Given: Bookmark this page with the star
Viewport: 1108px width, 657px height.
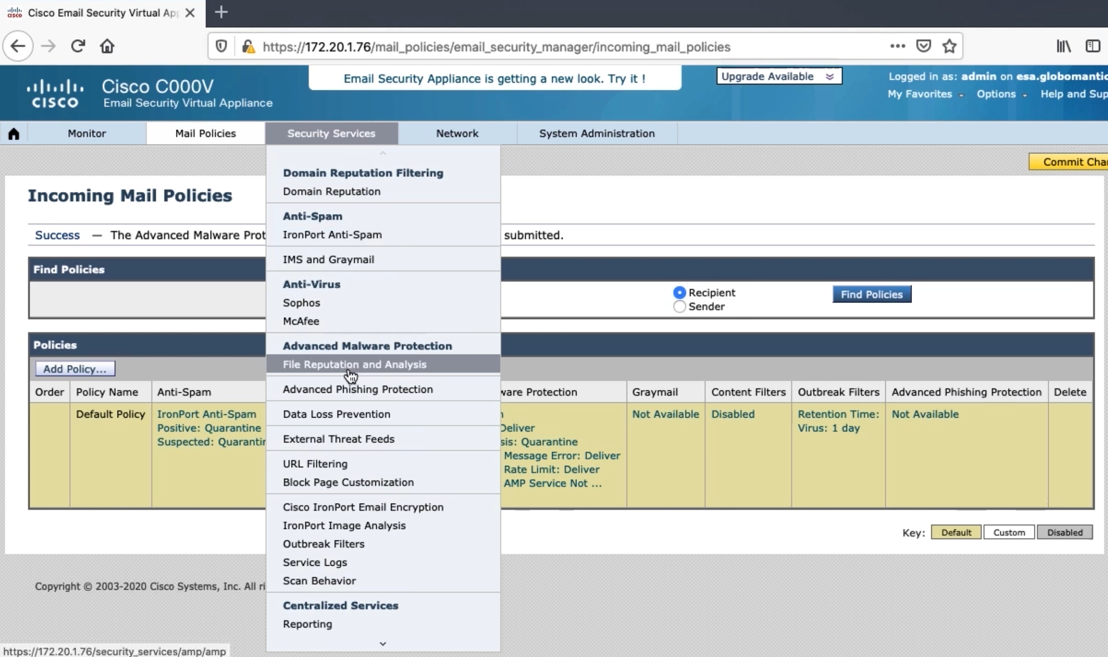Looking at the screenshot, I should [x=949, y=46].
